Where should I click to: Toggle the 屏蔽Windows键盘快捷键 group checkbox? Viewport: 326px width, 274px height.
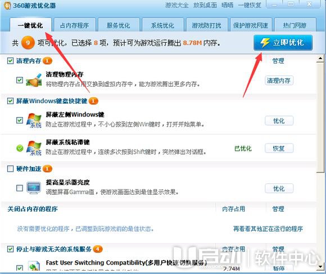10,101
